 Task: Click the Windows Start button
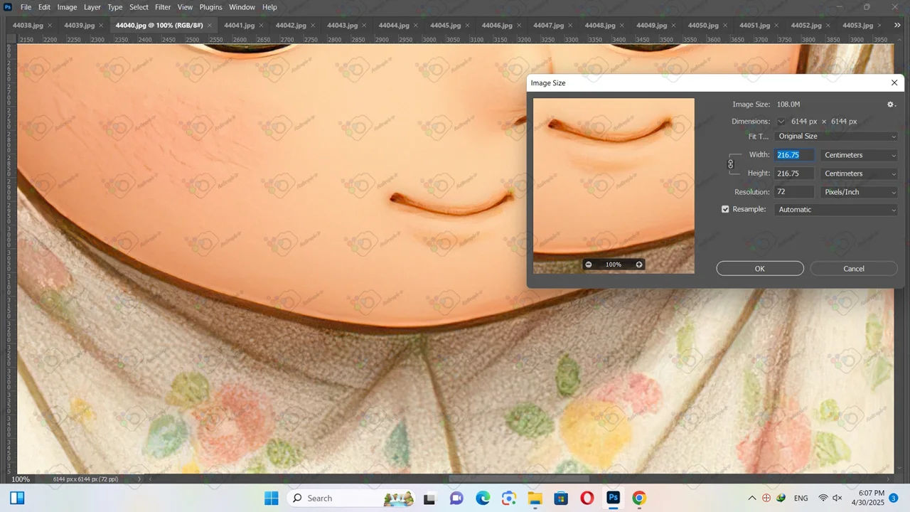272,498
